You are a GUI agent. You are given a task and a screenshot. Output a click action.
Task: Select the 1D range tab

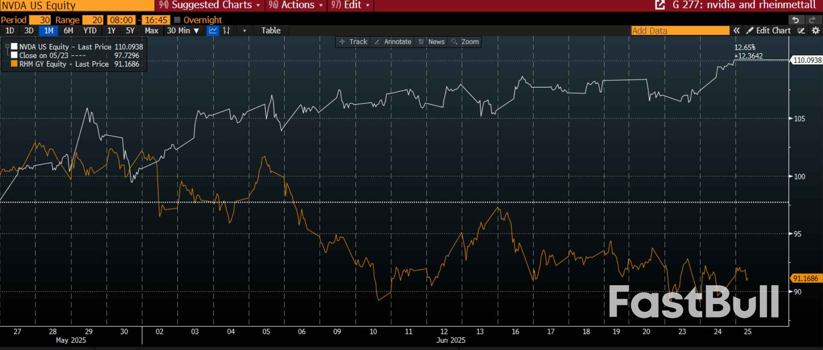click(x=9, y=30)
